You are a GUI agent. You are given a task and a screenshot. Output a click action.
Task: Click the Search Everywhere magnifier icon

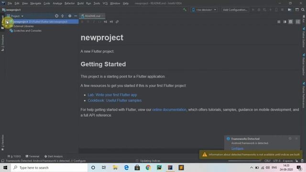pos(303,10)
